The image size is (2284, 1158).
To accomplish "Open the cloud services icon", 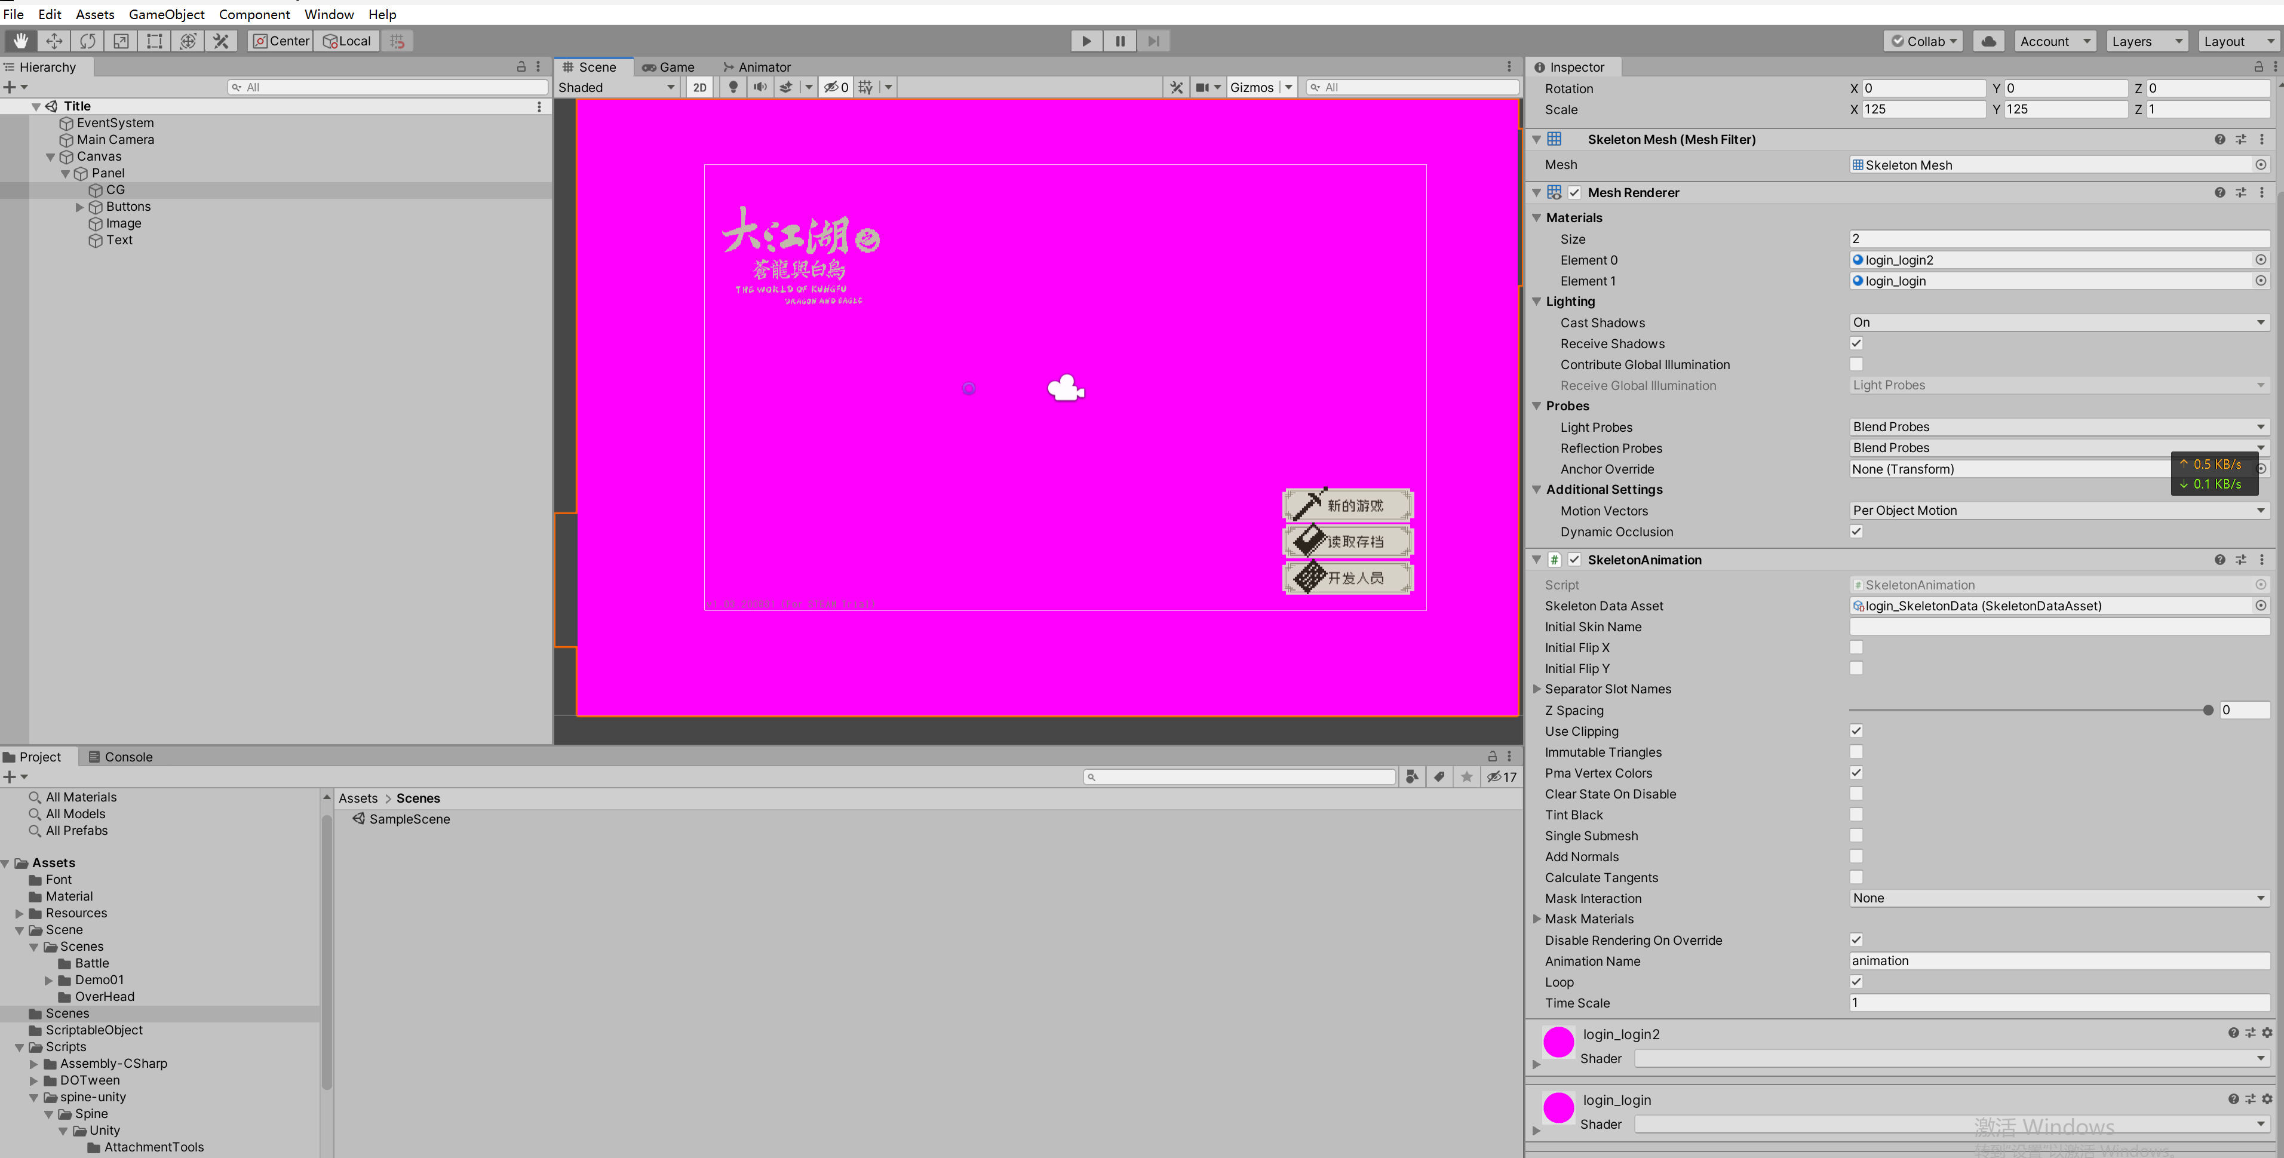I will click(x=1989, y=41).
